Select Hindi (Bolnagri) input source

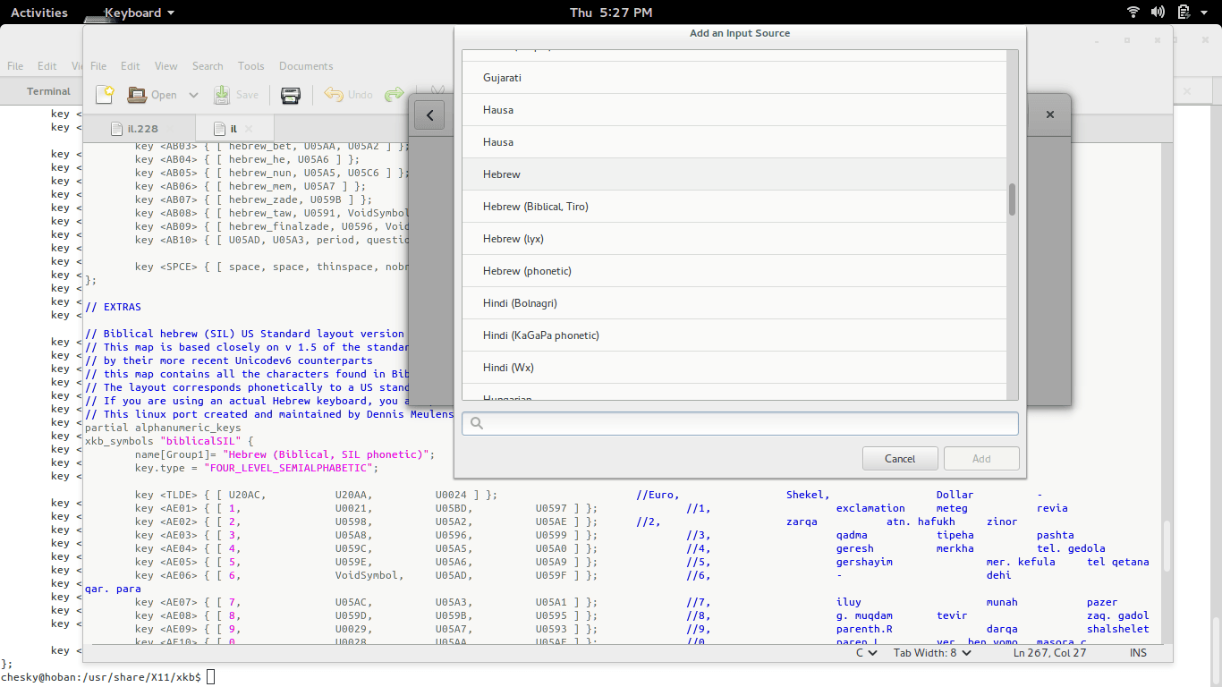coord(734,303)
